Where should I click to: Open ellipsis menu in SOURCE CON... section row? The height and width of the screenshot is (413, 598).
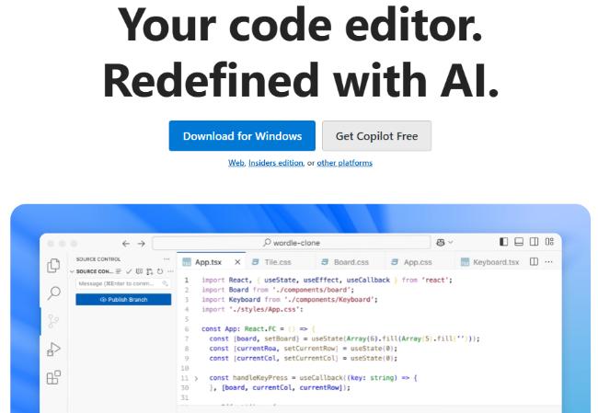[170, 271]
